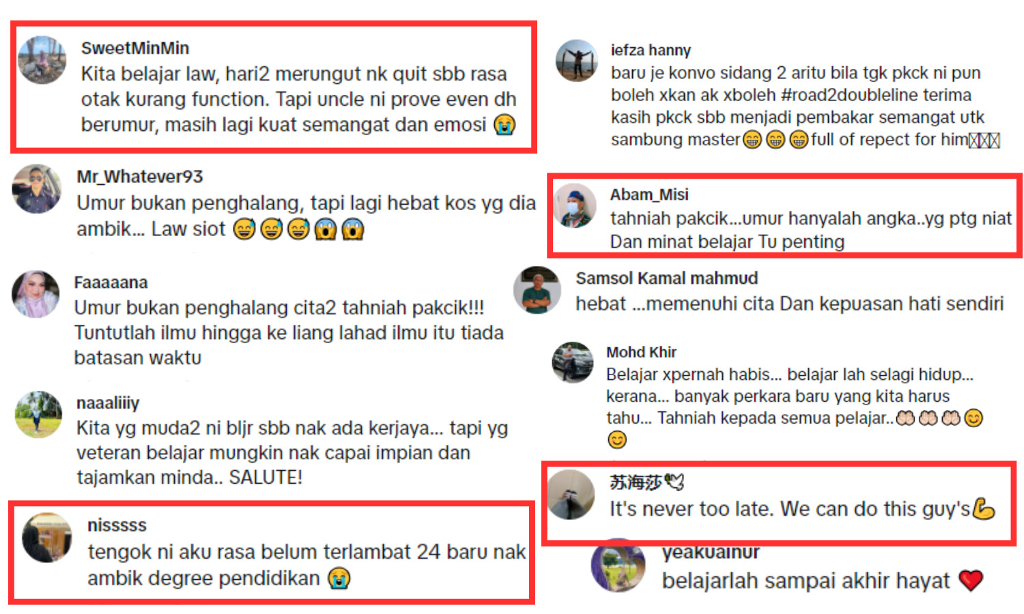Open the SweetMinMin username link
Screen dimensions: 1024x614
135,48
